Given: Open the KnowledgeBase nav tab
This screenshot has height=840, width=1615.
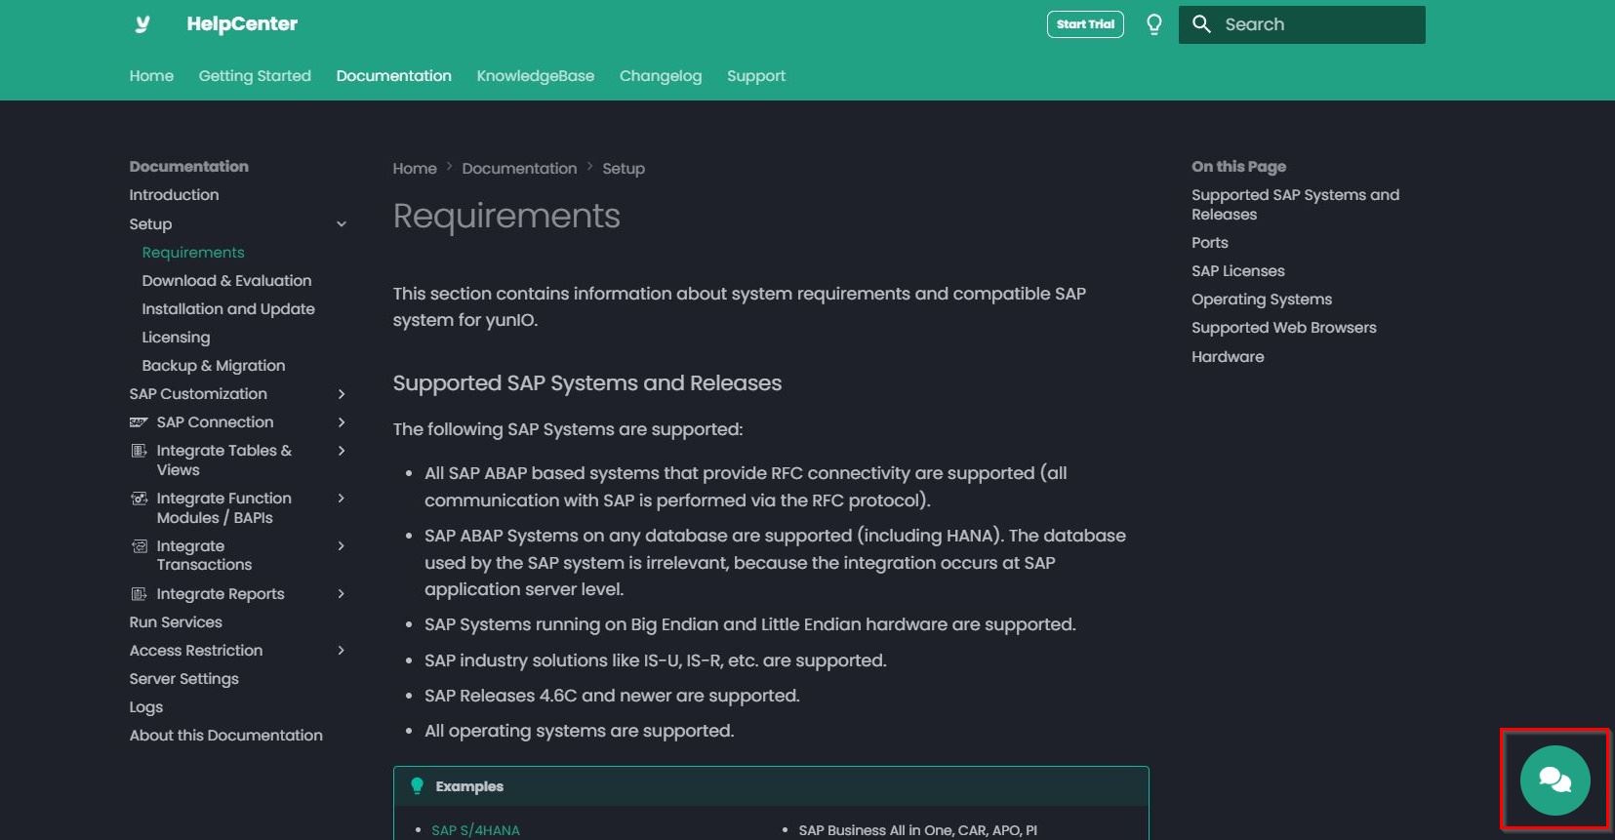Looking at the screenshot, I should (535, 76).
